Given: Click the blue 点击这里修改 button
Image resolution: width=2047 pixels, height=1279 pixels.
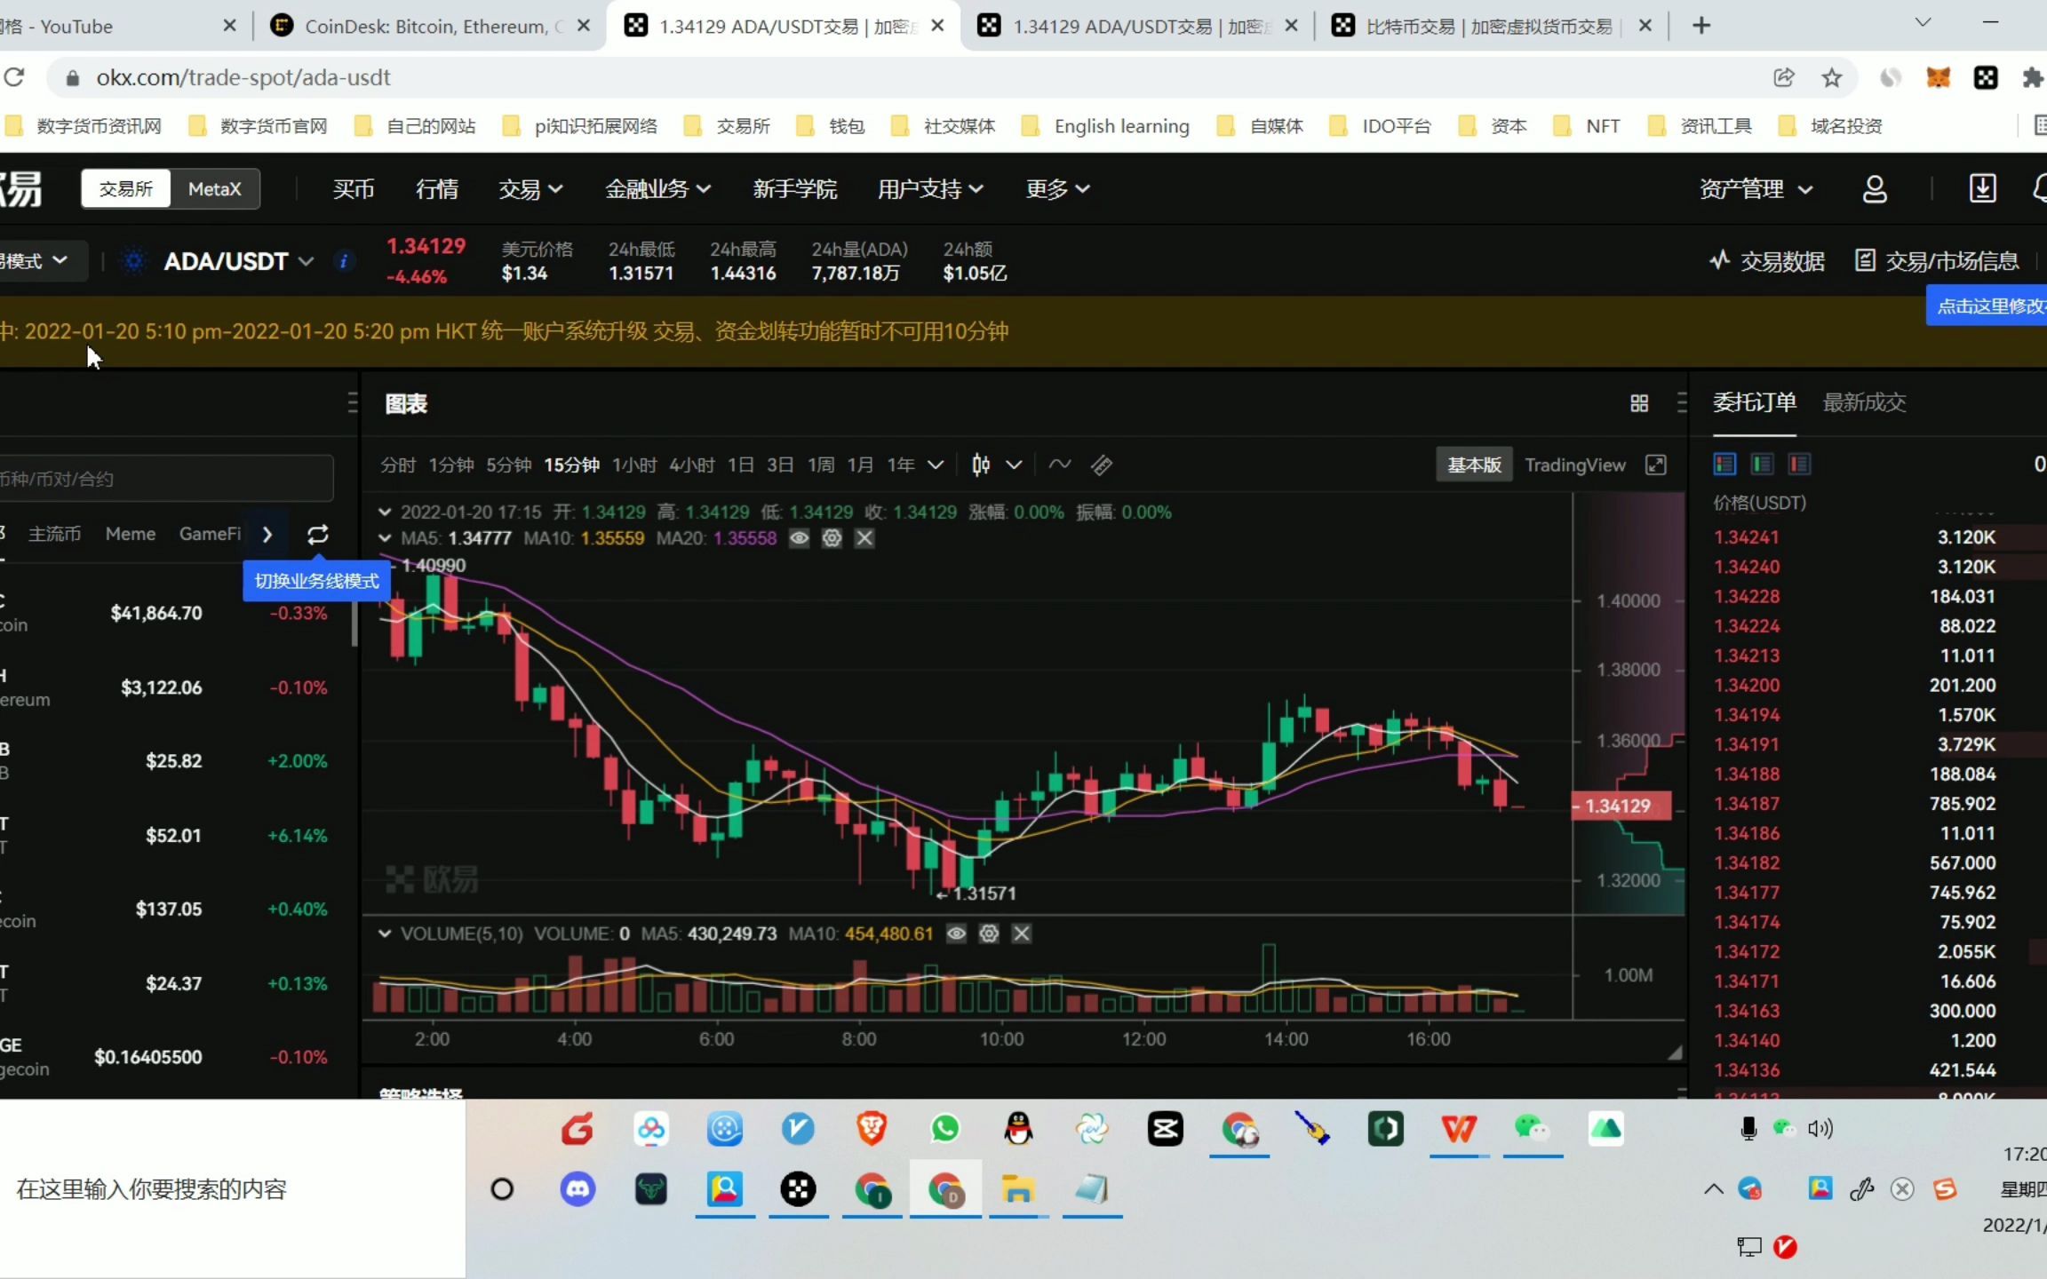Looking at the screenshot, I should [x=1987, y=306].
